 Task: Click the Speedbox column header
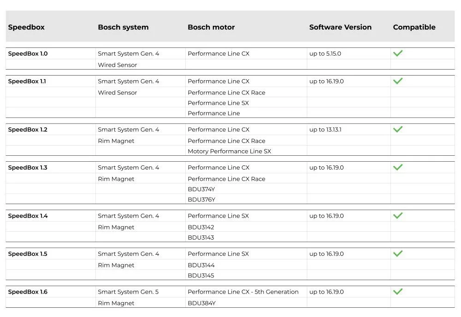click(26, 27)
